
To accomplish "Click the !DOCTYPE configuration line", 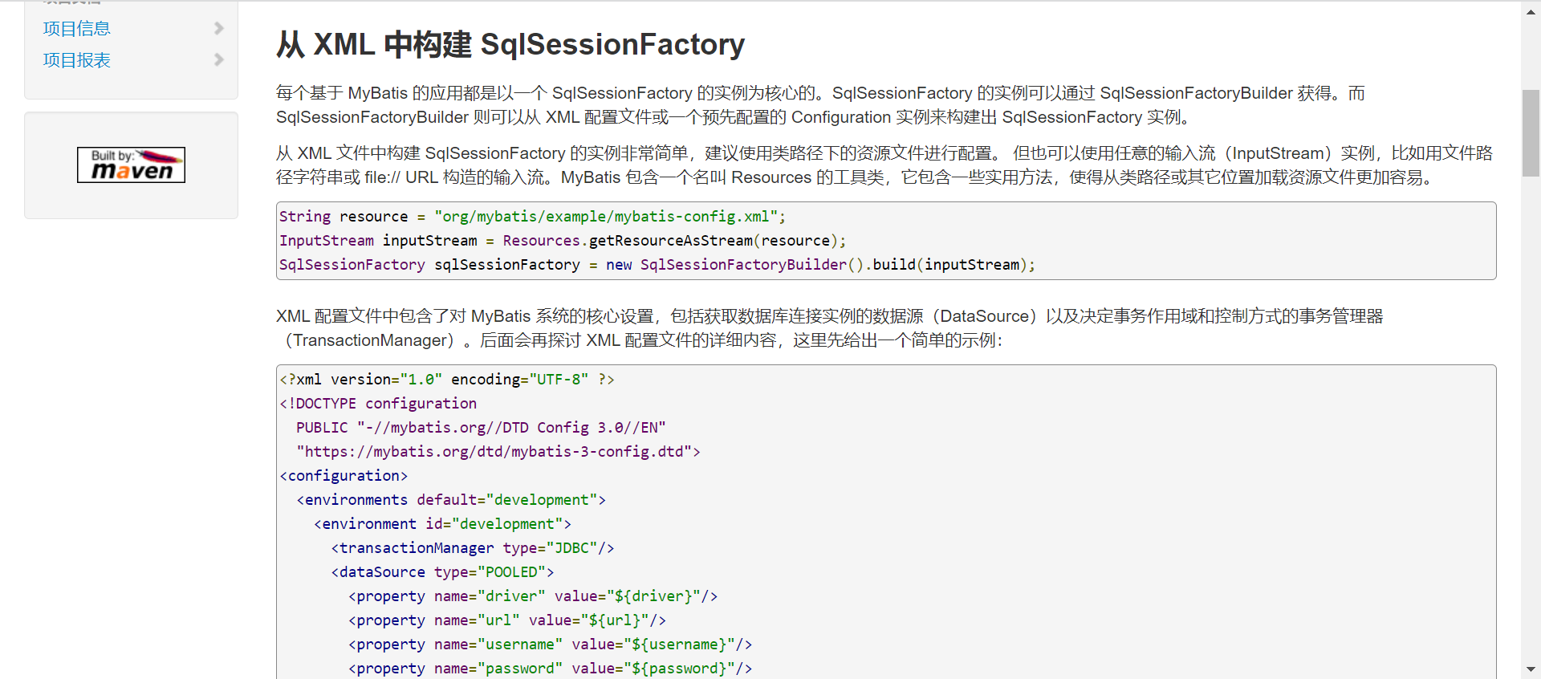I will coord(378,404).
